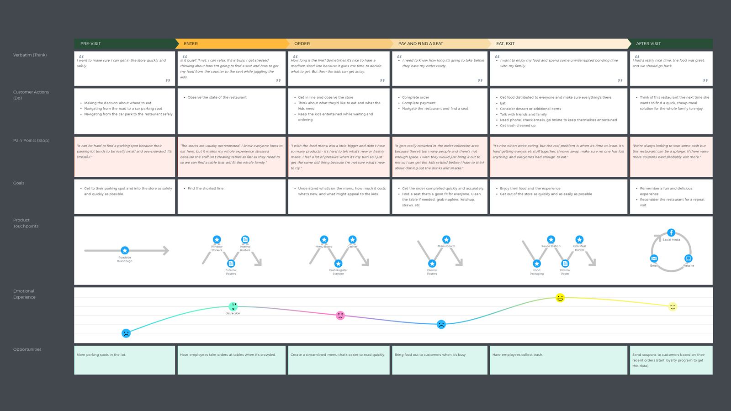731x411 pixels.
Task: Click 'Consider dessert or additional items' bullet
Action: pos(530,109)
